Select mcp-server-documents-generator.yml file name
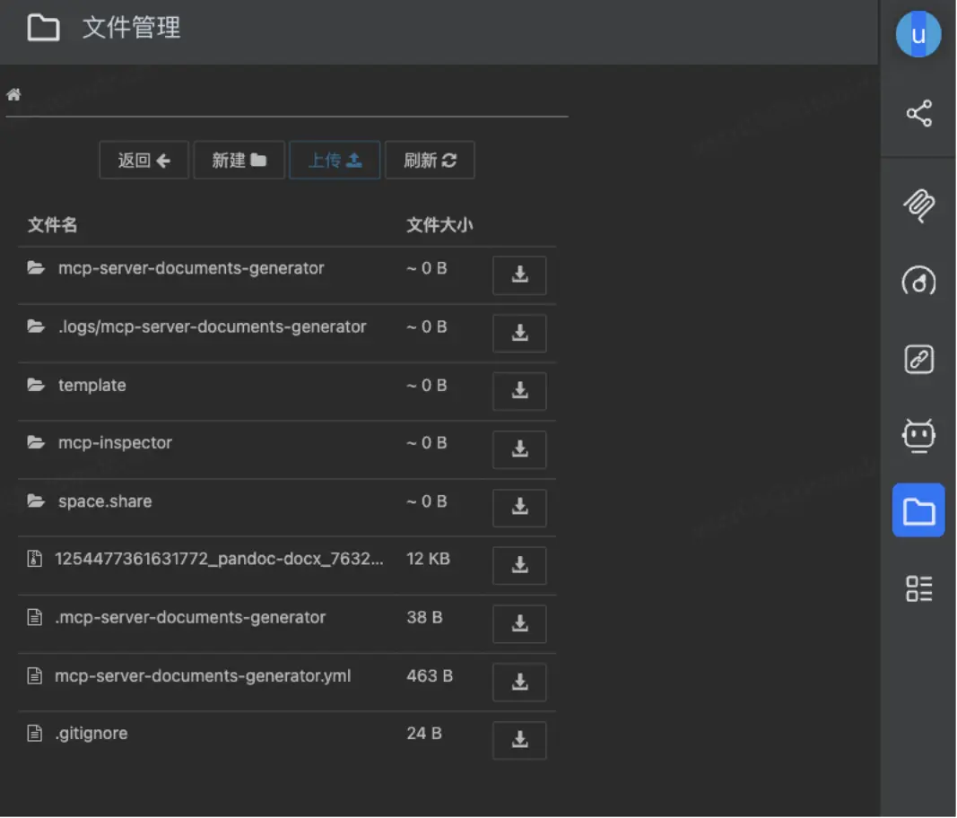The height and width of the screenshot is (818, 957). pos(203,675)
